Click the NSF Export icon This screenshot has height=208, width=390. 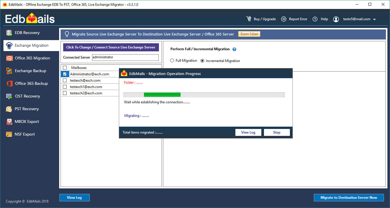point(9,134)
